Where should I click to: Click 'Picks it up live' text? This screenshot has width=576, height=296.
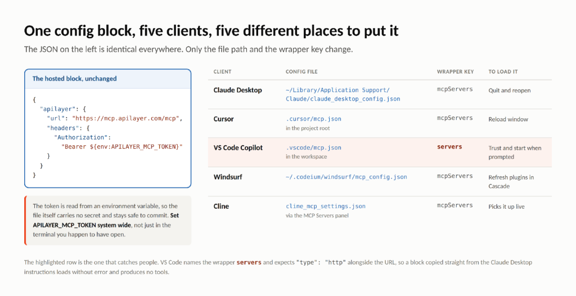pyautogui.click(x=507, y=207)
